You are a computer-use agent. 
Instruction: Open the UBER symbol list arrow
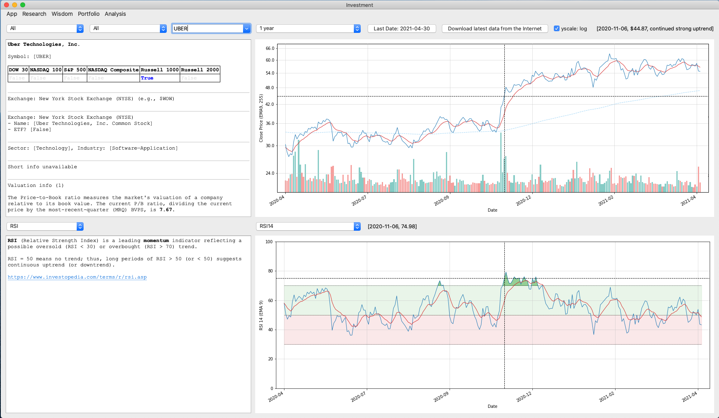(247, 28)
